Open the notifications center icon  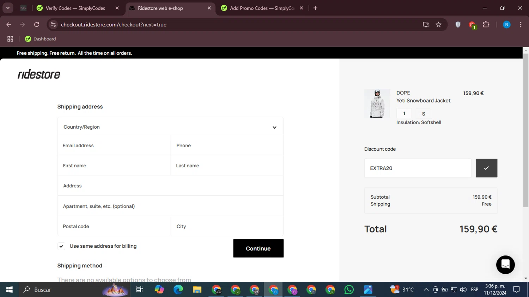[517, 290]
